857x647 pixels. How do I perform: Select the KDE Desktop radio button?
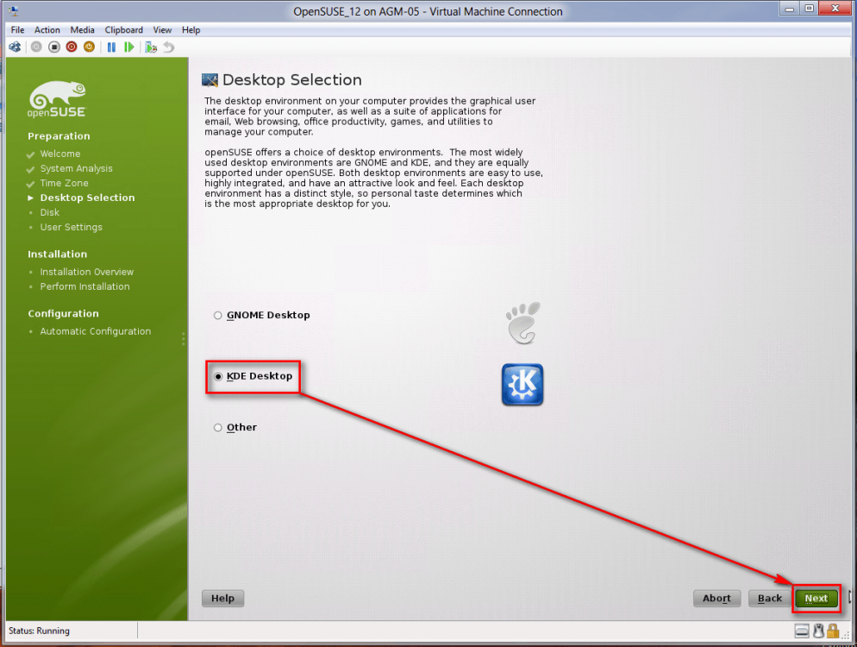pyautogui.click(x=218, y=376)
